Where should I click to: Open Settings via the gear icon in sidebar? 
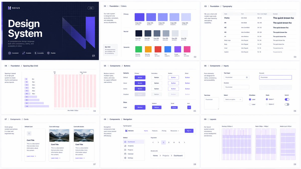tap(125, 158)
